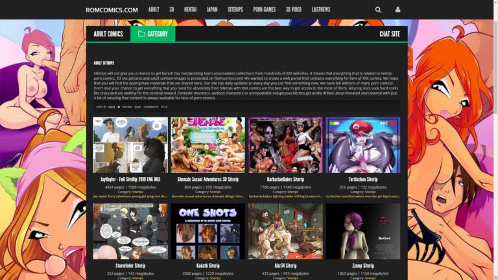Go to the ROMCOMICS.COM home logo
Screen dimensions: 498x280
[x=112, y=10]
